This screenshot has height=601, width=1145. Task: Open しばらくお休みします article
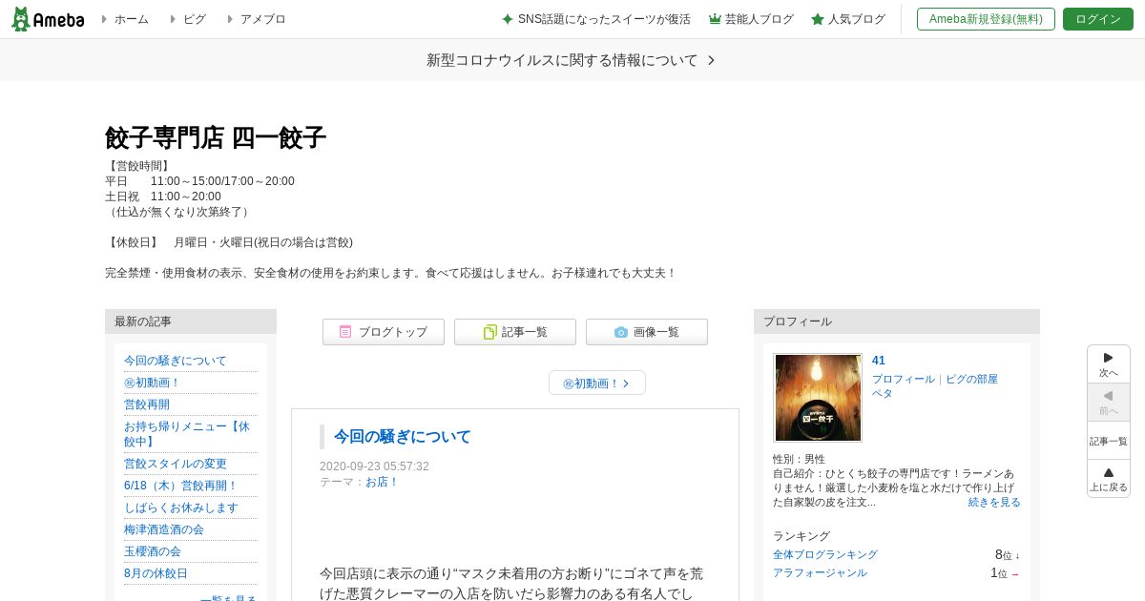181,508
